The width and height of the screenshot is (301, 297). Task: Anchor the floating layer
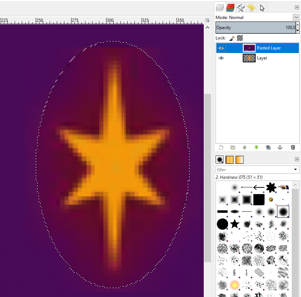[280, 148]
